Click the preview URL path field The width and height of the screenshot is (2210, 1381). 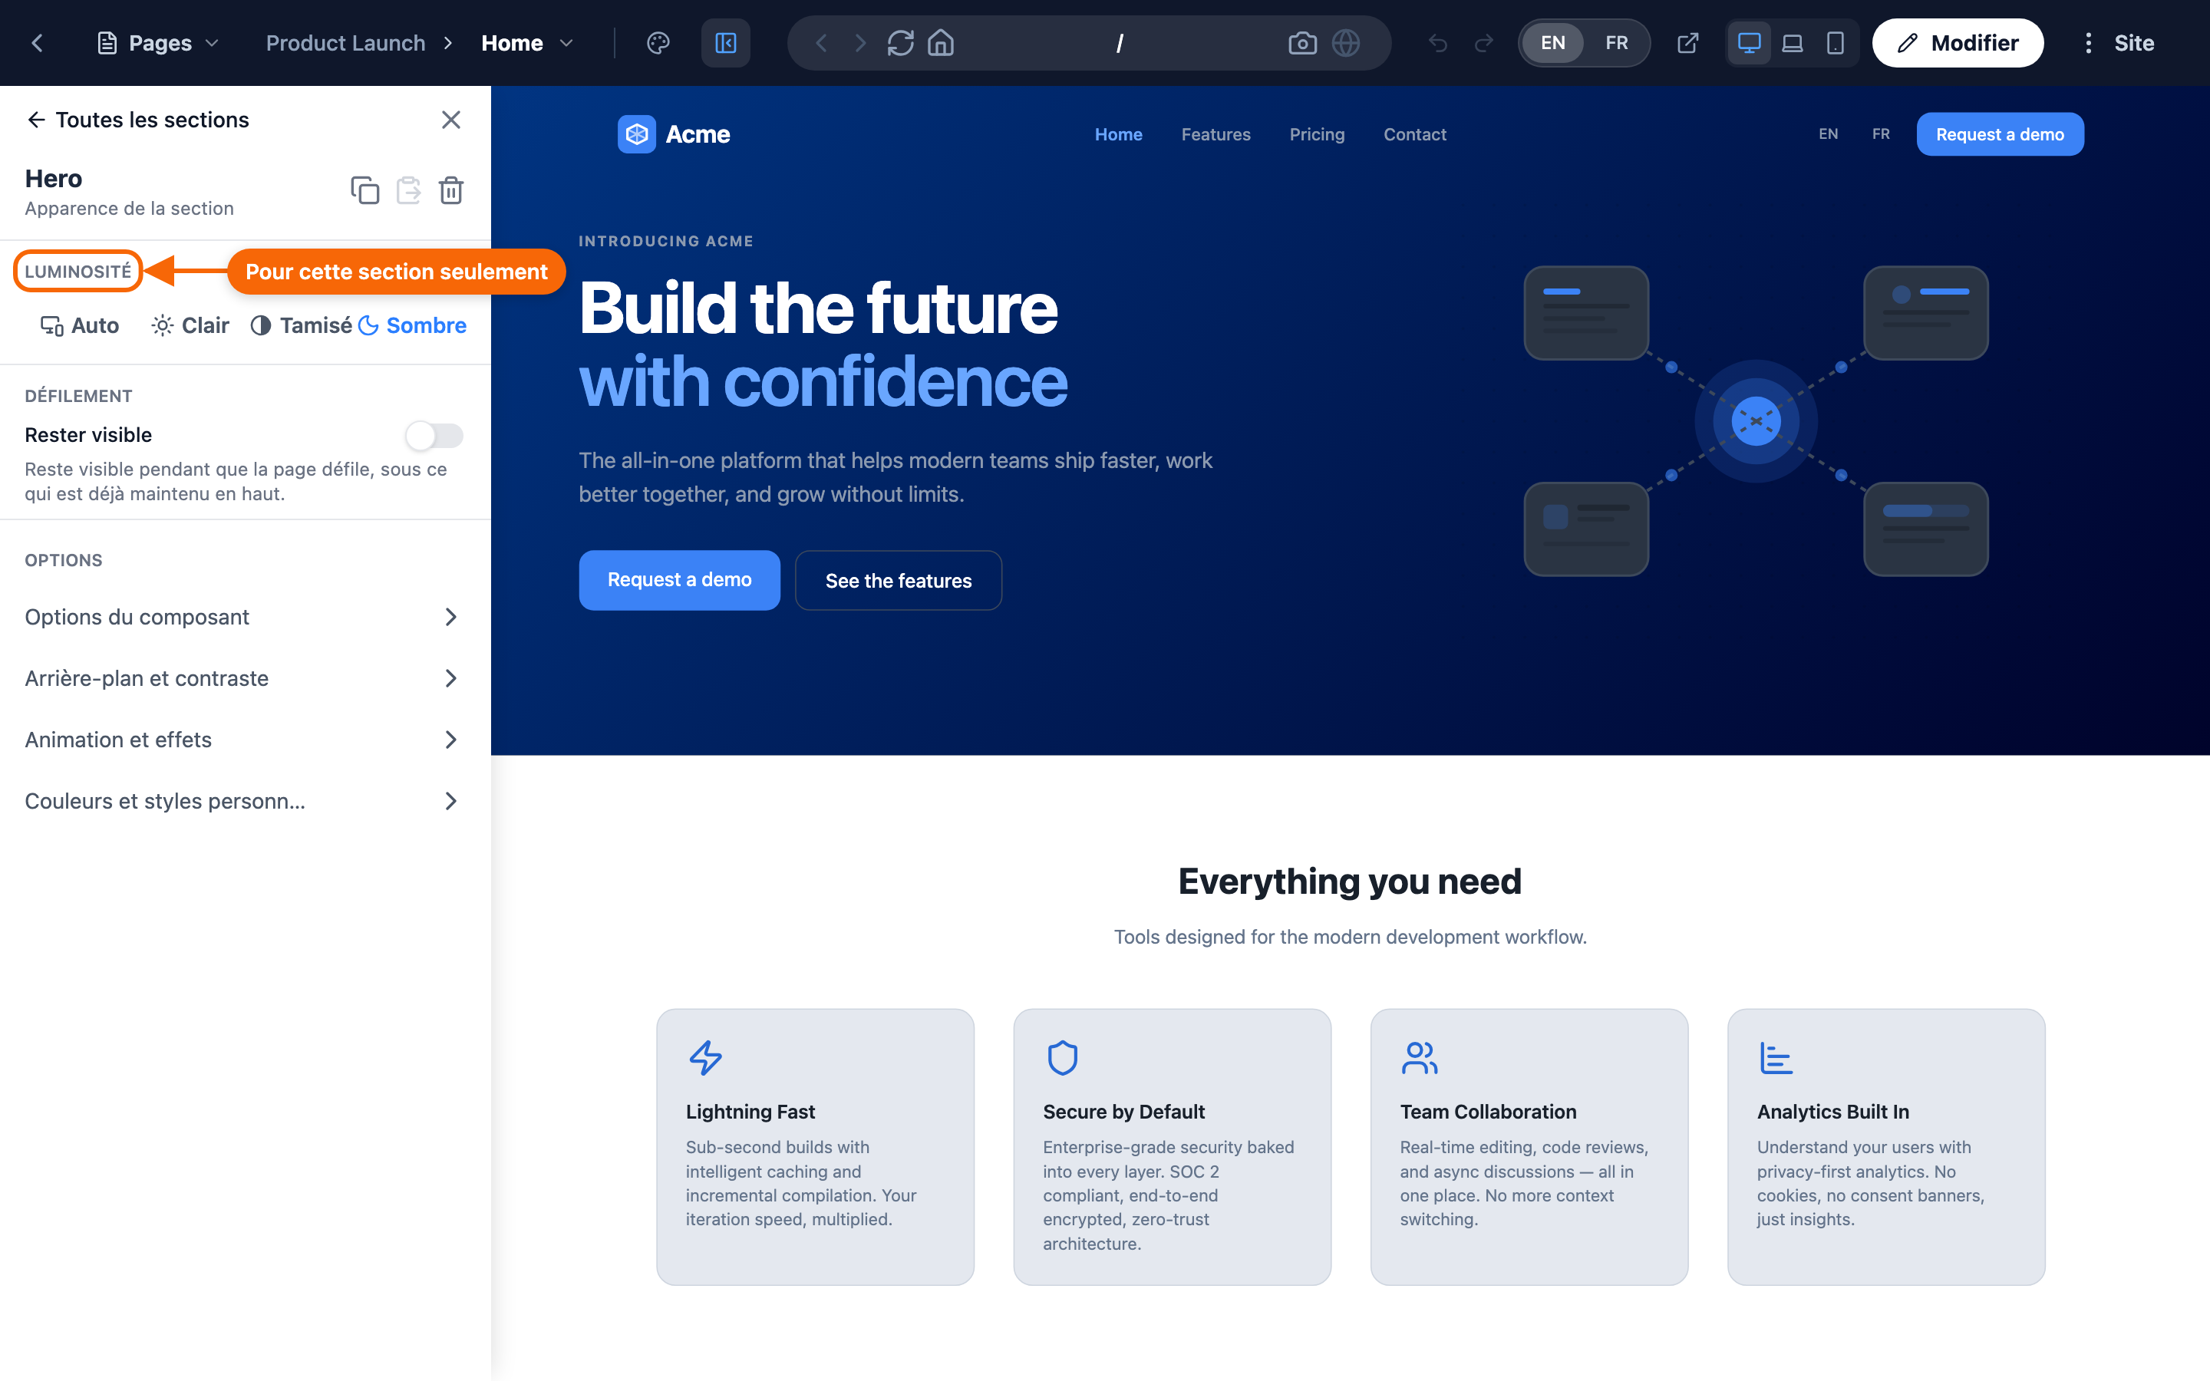pos(1119,43)
